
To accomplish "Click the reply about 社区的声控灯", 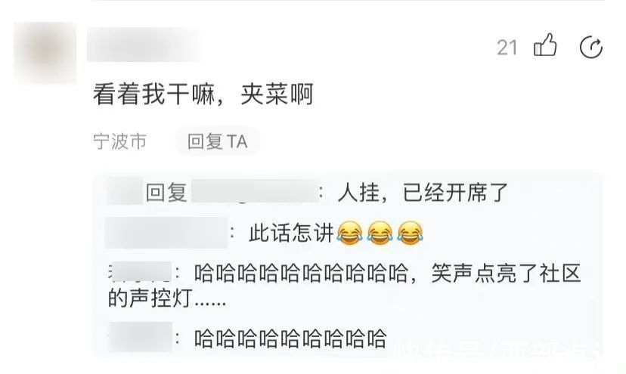I will click(344, 286).
